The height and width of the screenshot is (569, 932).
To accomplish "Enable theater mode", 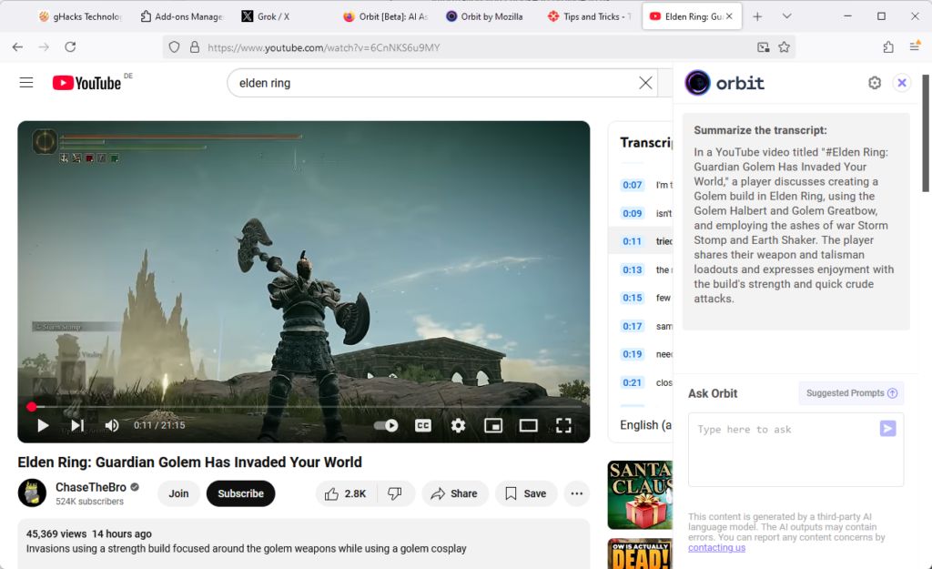I will pos(529,425).
